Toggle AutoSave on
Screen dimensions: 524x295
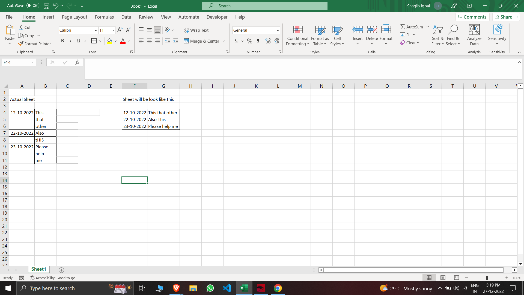pyautogui.click(x=32, y=5)
